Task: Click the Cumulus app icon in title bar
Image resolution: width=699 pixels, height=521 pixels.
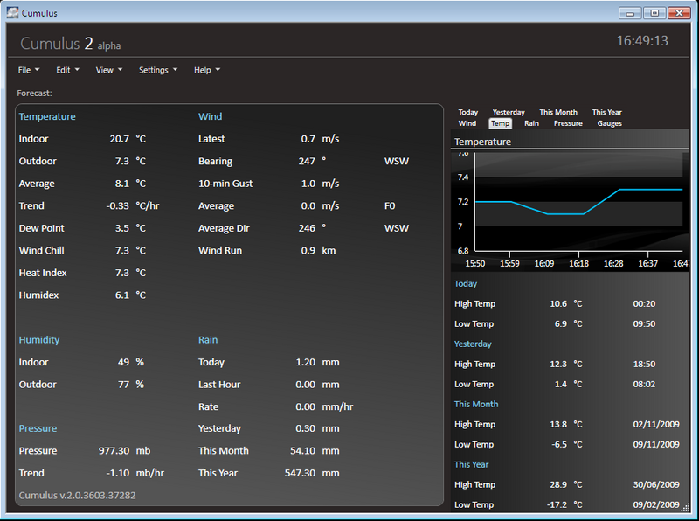Action: coord(12,13)
